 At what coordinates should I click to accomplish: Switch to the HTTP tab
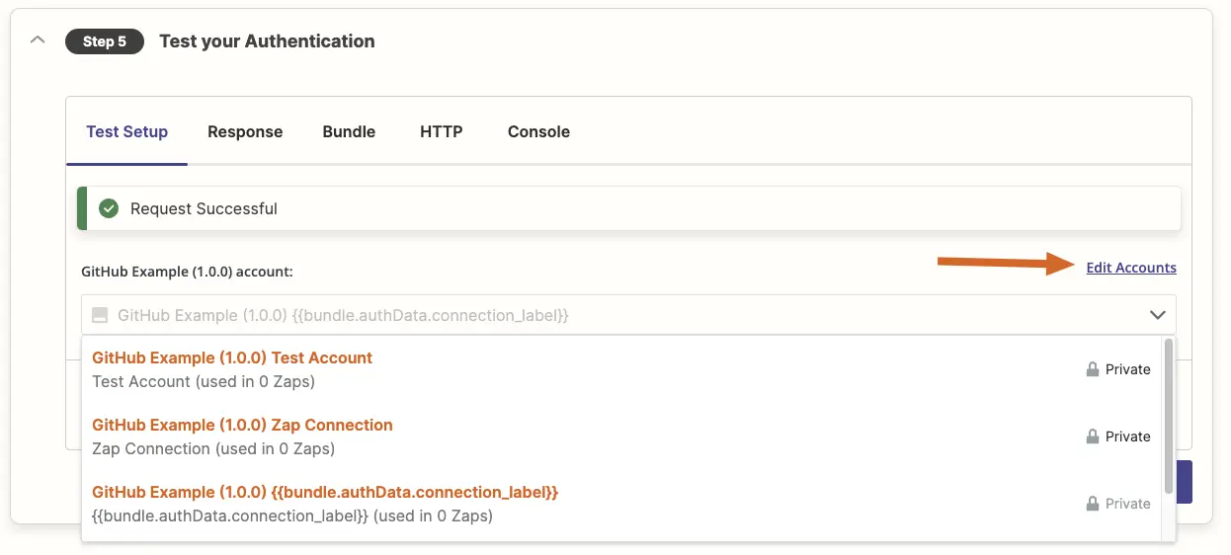(x=442, y=131)
